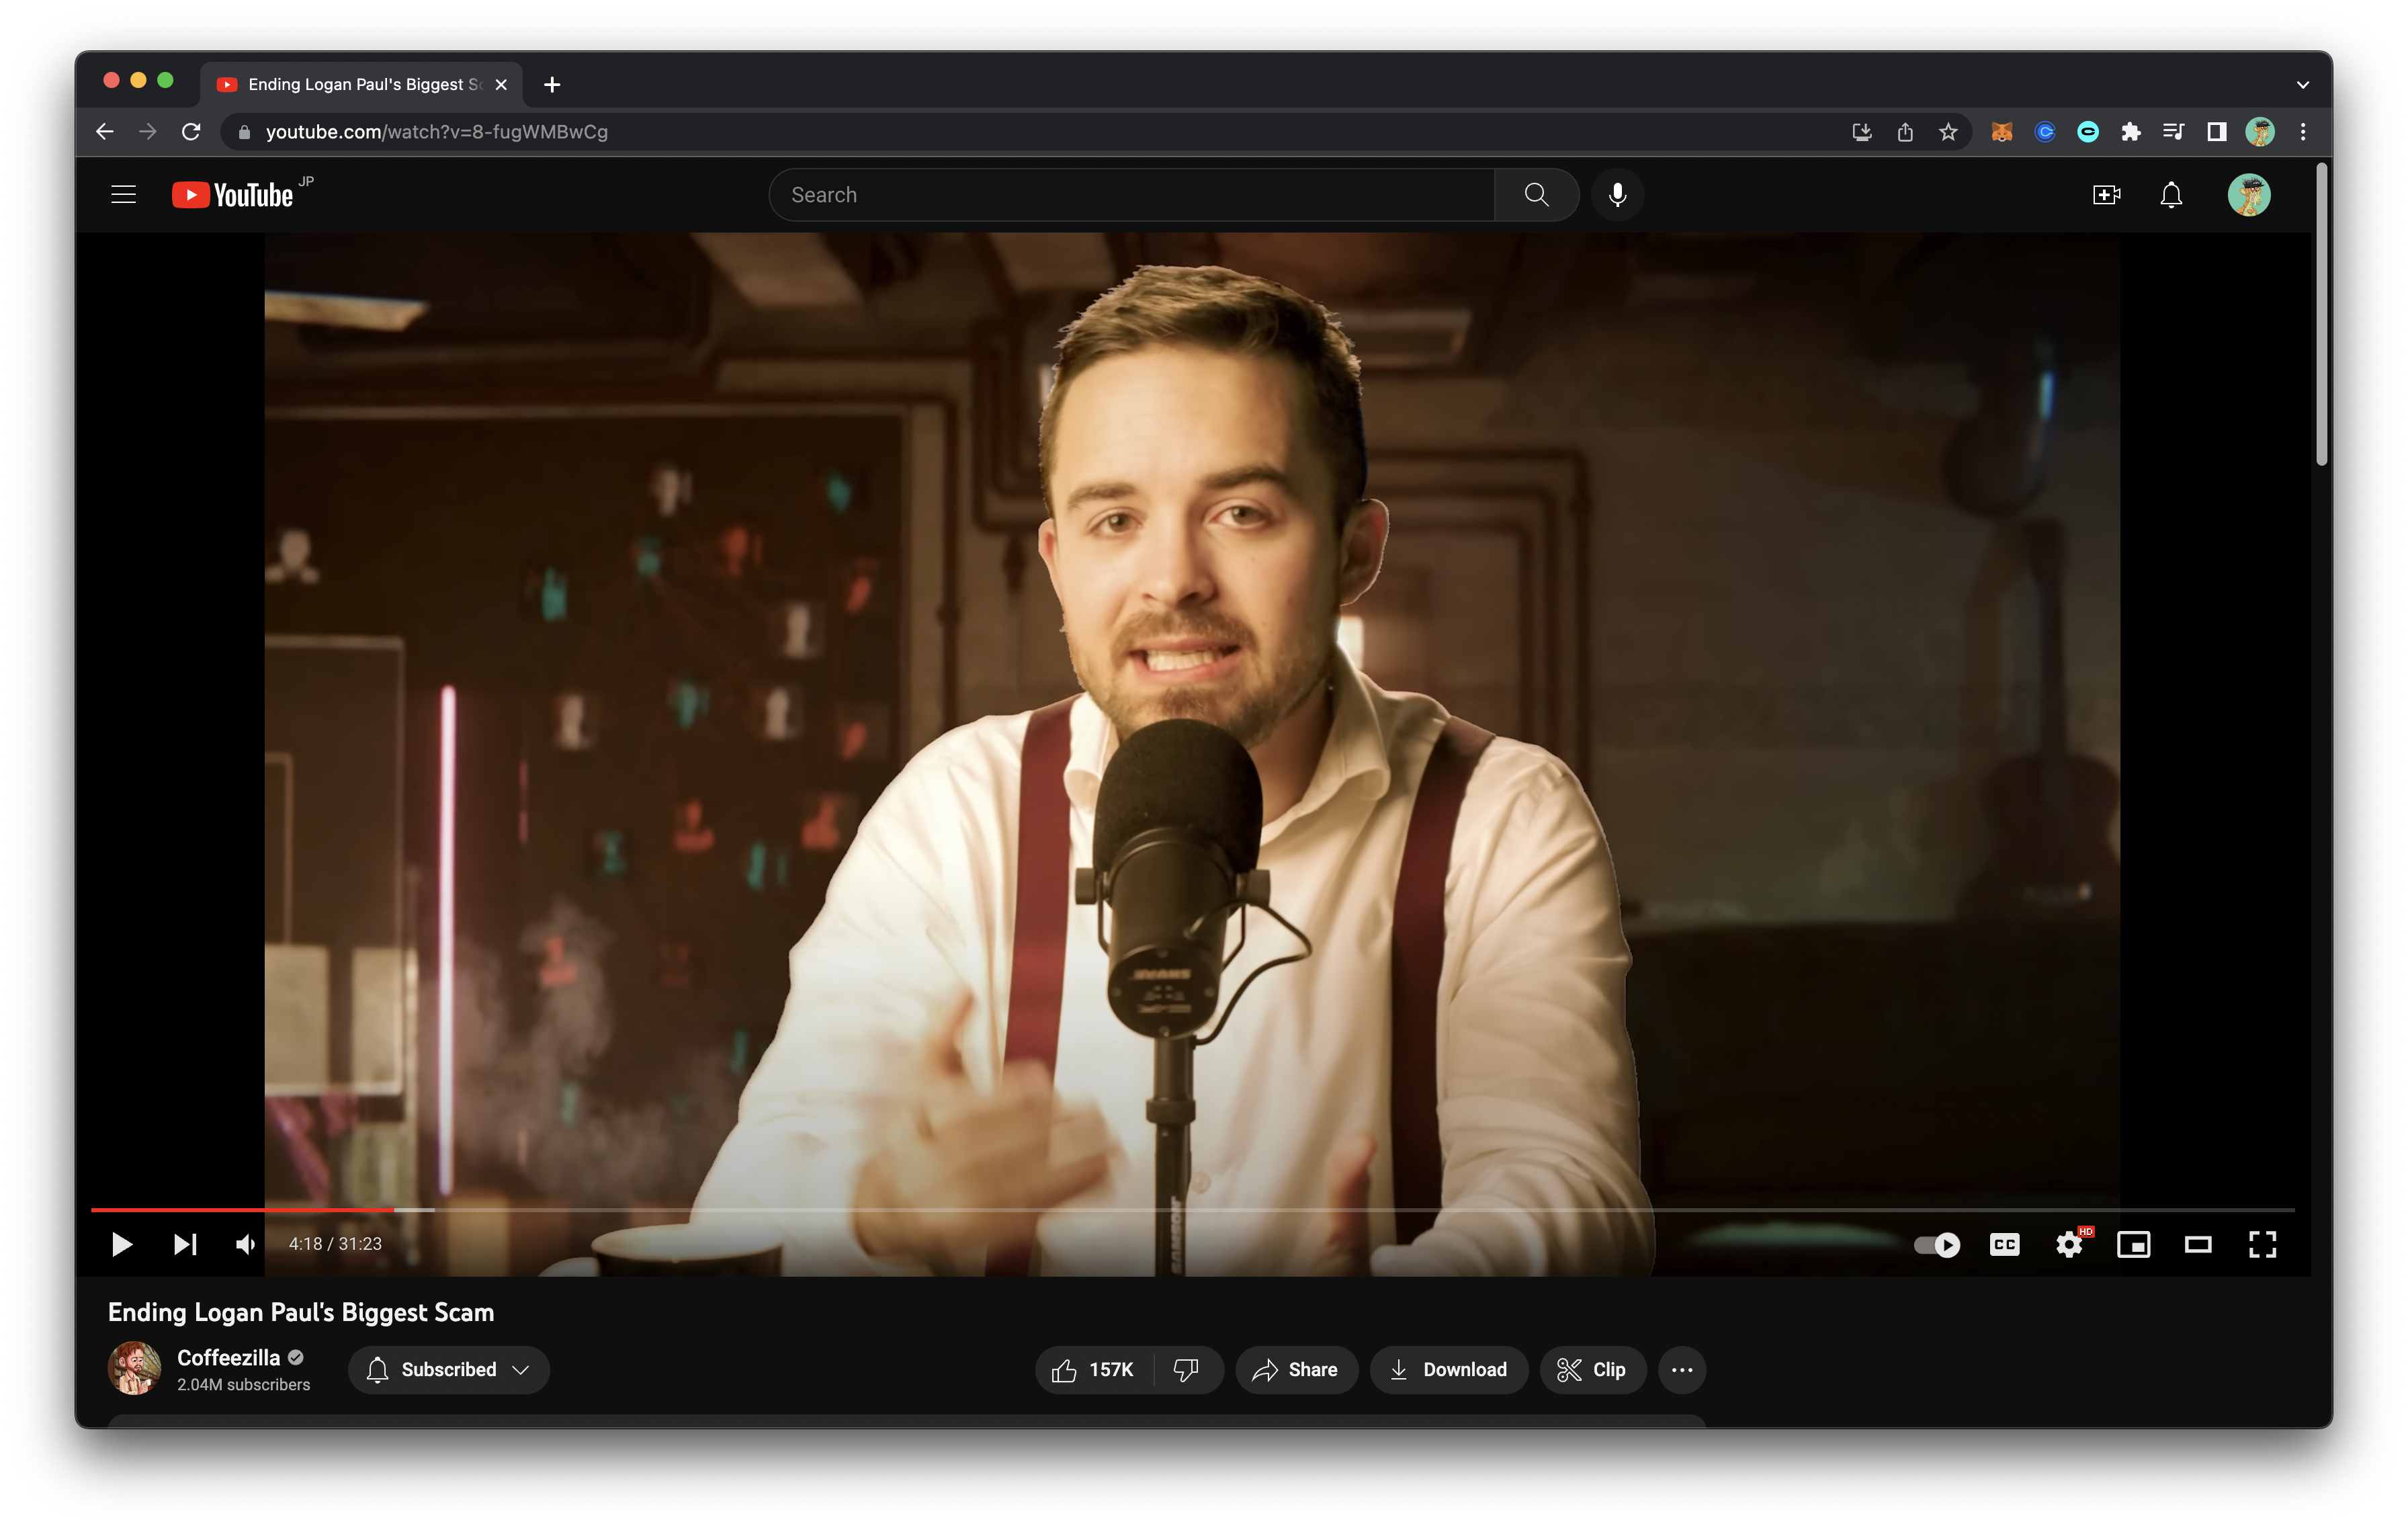
Task: Click the YouTube hamburger guide menu icon
Action: (123, 194)
